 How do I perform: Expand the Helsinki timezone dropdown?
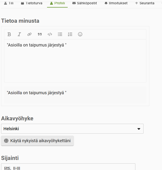coord(72,129)
